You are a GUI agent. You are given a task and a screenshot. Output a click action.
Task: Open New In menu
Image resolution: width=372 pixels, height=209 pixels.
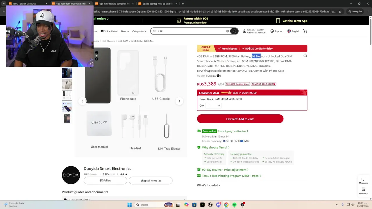[x=125, y=31]
